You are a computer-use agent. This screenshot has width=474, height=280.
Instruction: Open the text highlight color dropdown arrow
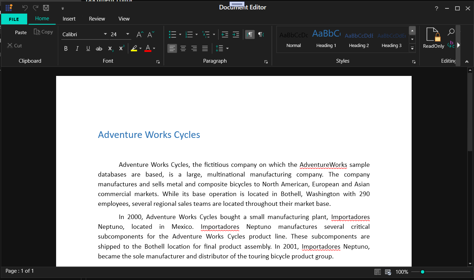(x=140, y=48)
